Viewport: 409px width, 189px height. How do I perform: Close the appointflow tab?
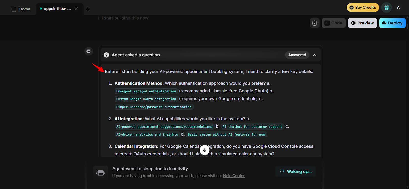tap(76, 9)
